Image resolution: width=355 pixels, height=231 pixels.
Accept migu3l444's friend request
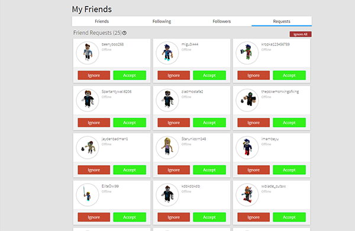[209, 75]
